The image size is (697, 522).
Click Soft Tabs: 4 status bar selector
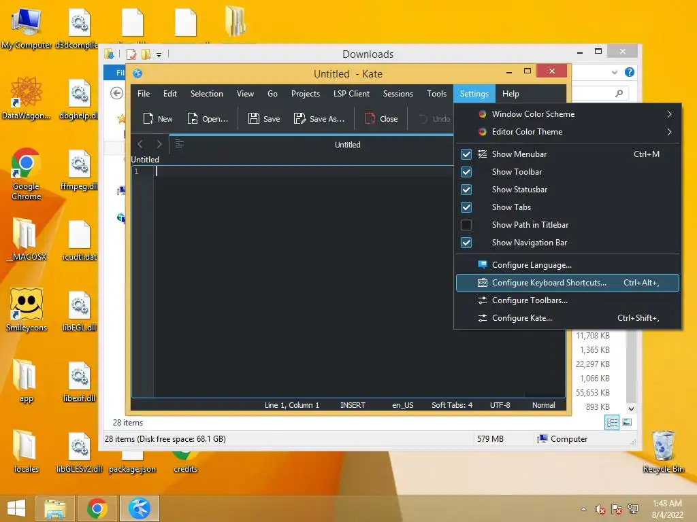tap(452, 405)
